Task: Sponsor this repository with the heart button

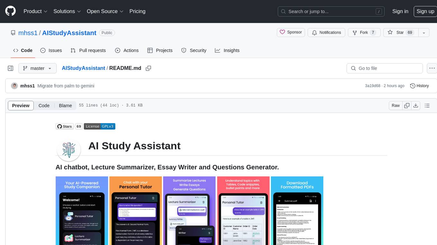Action: pyautogui.click(x=291, y=32)
